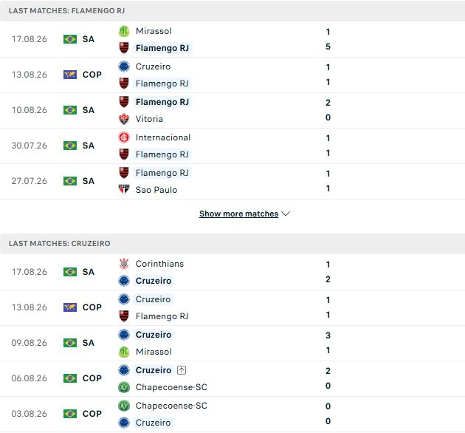Click Corinthians crest in 17.08.26 Cruzeiro match
Screen dimensions: 465x433
(x=124, y=264)
